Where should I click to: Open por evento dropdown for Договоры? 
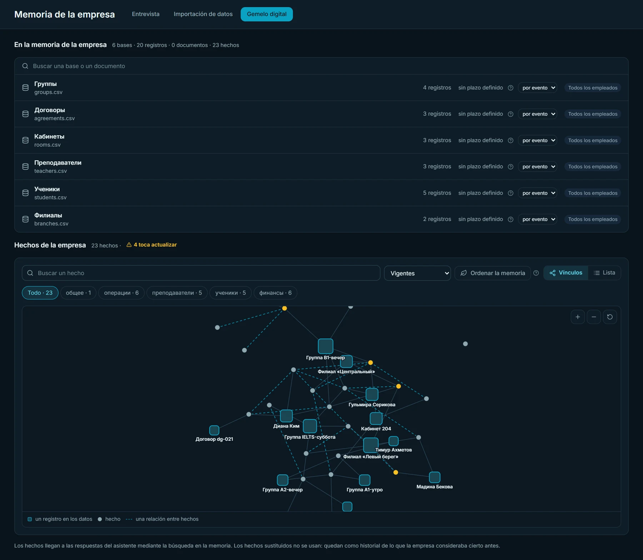(x=538, y=114)
